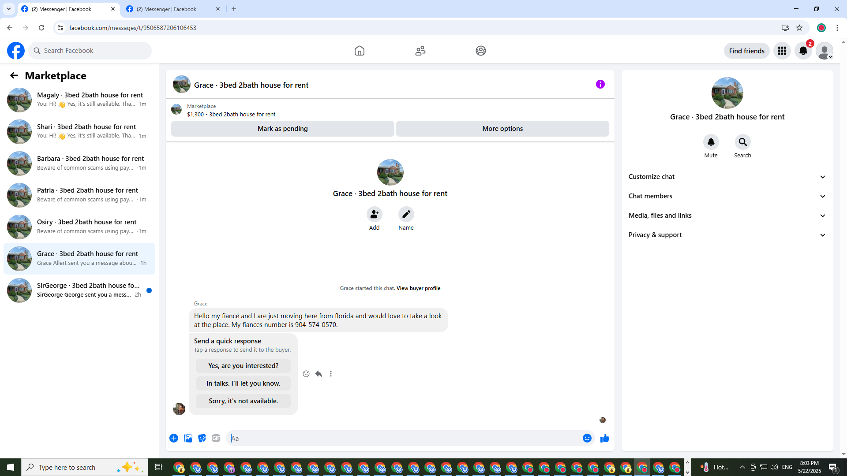
Task: Send quick response 'Yes, are you interested?'
Action: tap(244, 366)
